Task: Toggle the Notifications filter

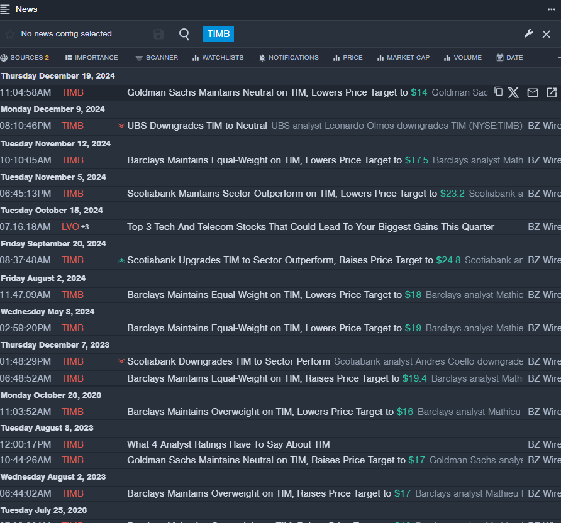Action: (289, 57)
